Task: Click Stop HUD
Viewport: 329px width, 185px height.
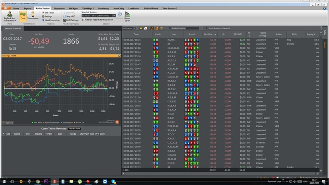Action: 69,16
